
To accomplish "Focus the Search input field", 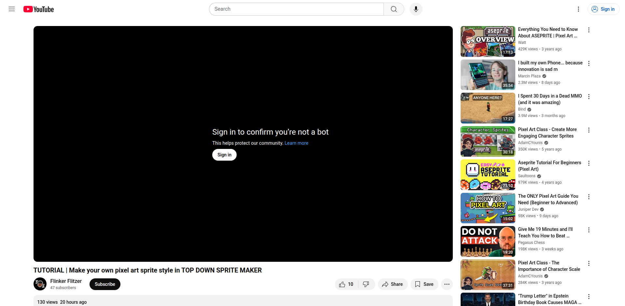I will [x=296, y=9].
